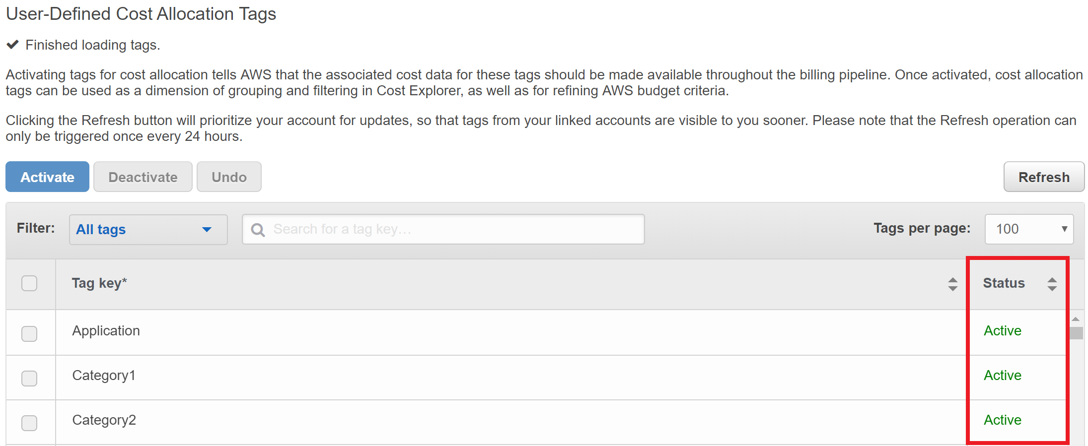Image resolution: width=1088 pixels, height=446 pixels.
Task: Expand the Tags per page dropdown
Action: coord(1028,229)
